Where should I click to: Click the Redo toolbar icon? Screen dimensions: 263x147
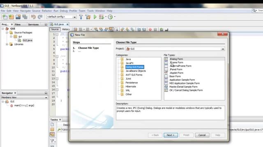point(40,17)
